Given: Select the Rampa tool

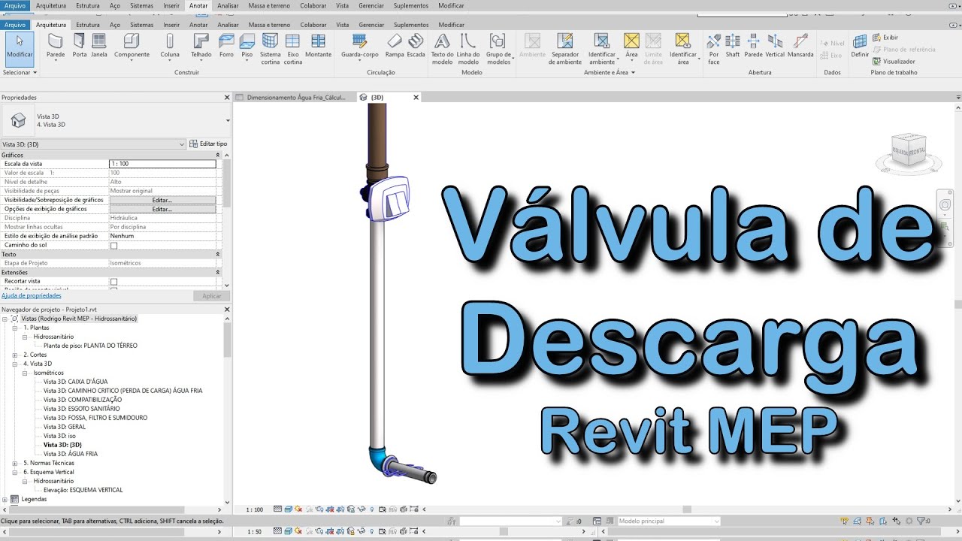Looking at the screenshot, I should pos(395,45).
